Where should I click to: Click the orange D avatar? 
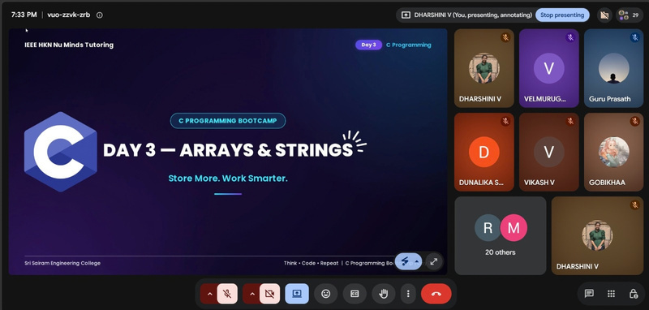tap(484, 152)
